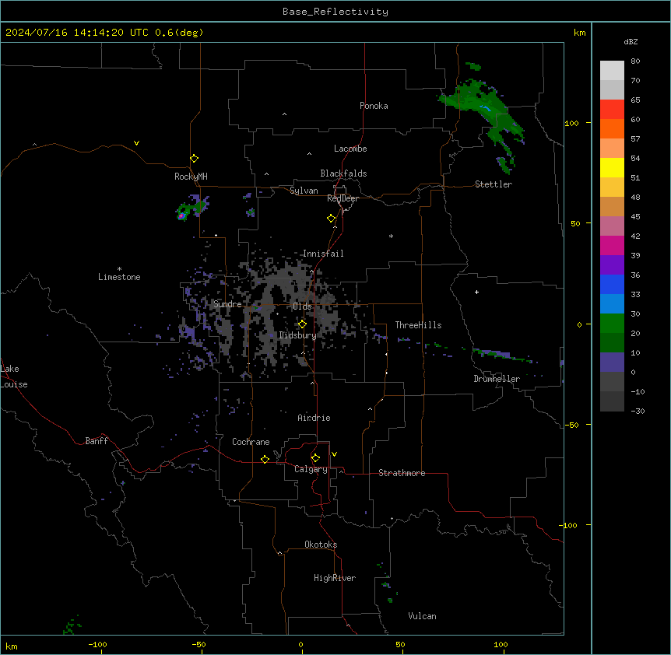Select the yellow diamond marker south of RedDeer
The image size is (671, 655).
332,219
